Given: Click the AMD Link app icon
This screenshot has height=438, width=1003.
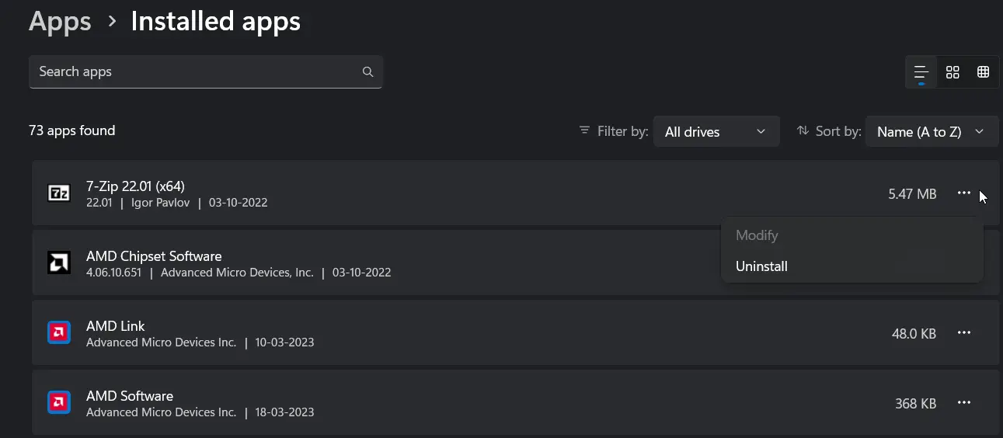Looking at the screenshot, I should (x=59, y=332).
